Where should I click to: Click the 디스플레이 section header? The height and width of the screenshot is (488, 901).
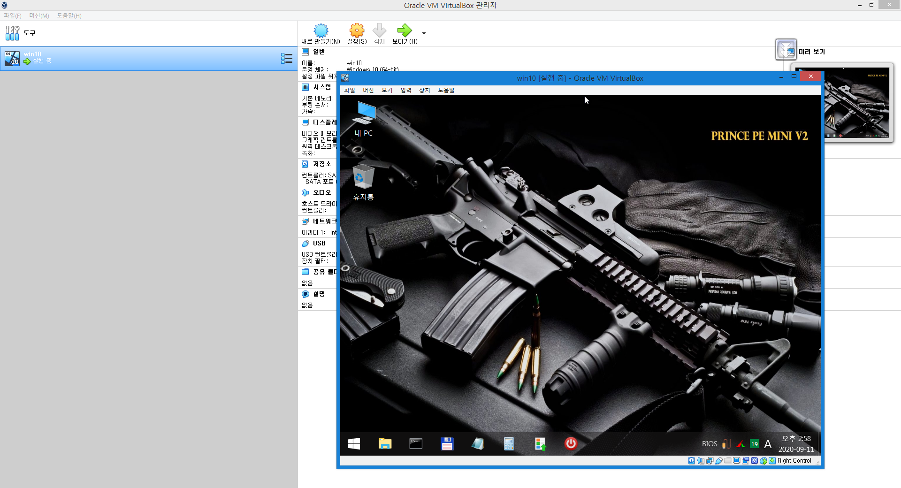[324, 122]
